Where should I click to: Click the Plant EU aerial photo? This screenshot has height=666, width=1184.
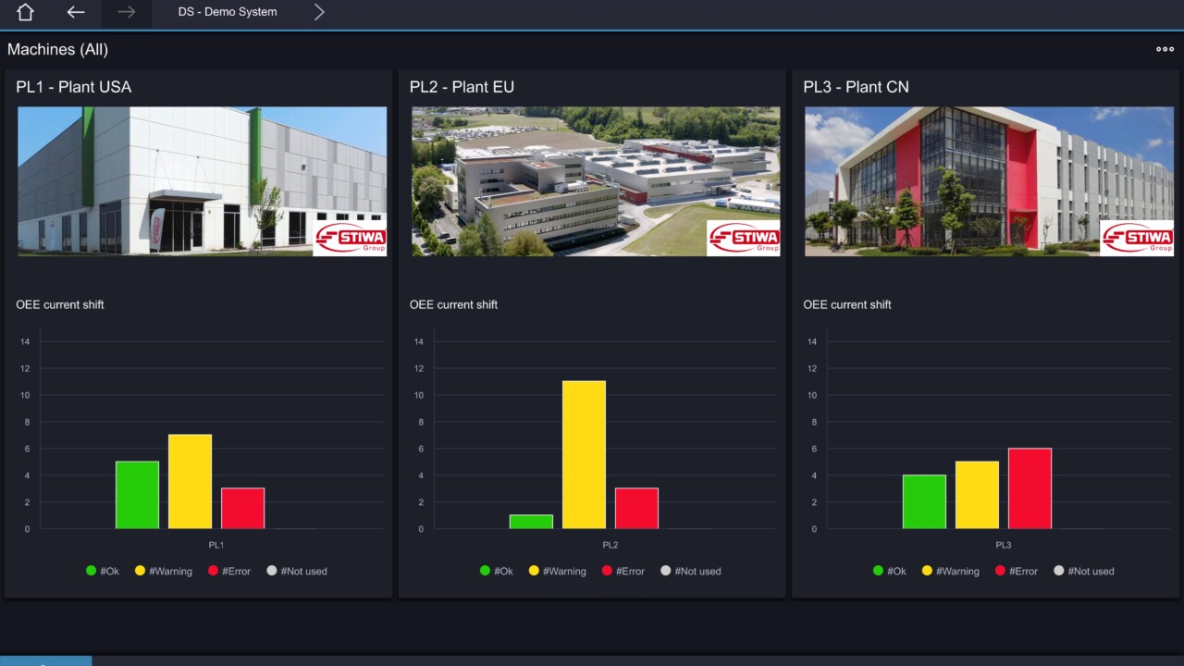pyautogui.click(x=596, y=181)
